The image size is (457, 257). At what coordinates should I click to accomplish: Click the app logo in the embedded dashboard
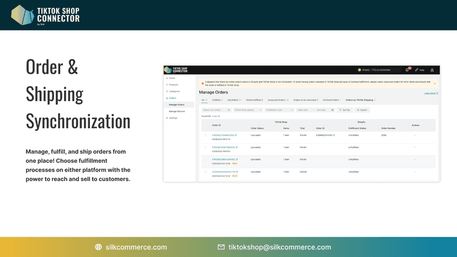176,70
